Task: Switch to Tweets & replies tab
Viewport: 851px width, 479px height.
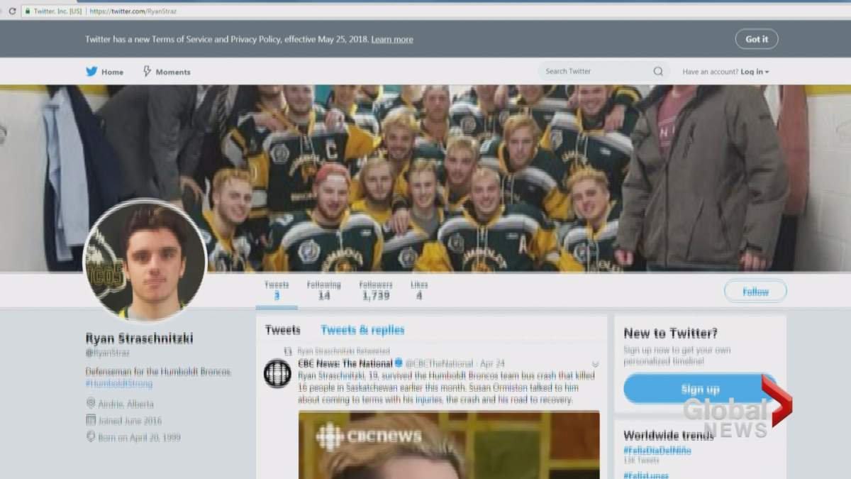Action: tap(362, 330)
